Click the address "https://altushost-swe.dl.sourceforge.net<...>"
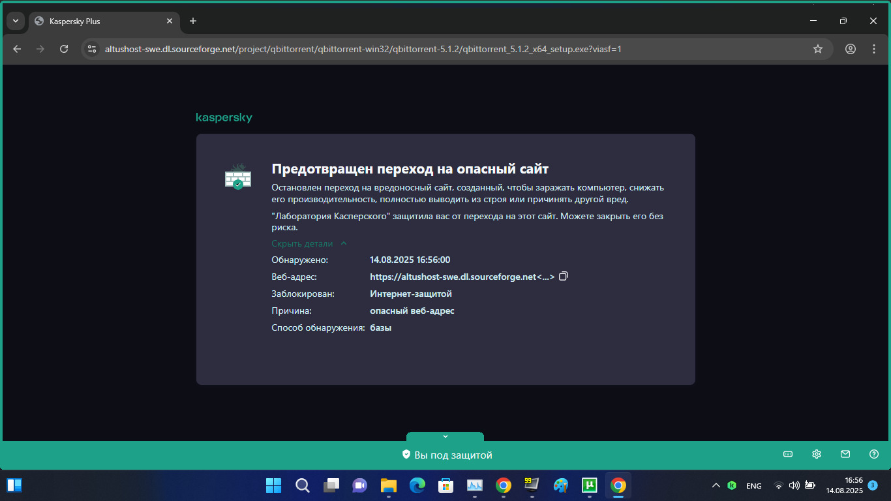The height and width of the screenshot is (501, 891). 462,277
